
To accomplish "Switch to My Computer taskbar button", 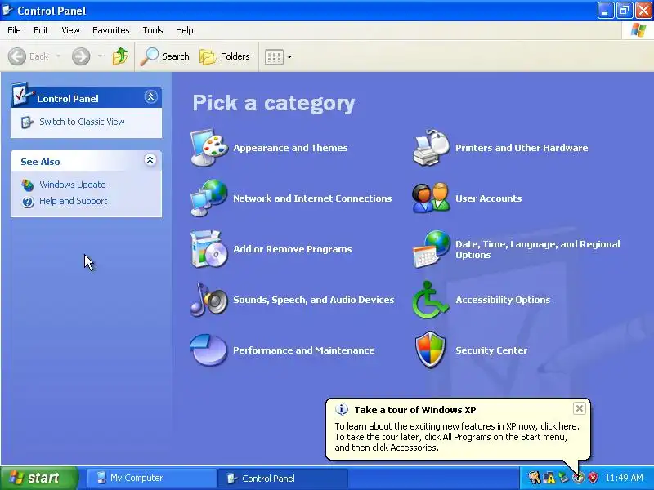I will [151, 478].
